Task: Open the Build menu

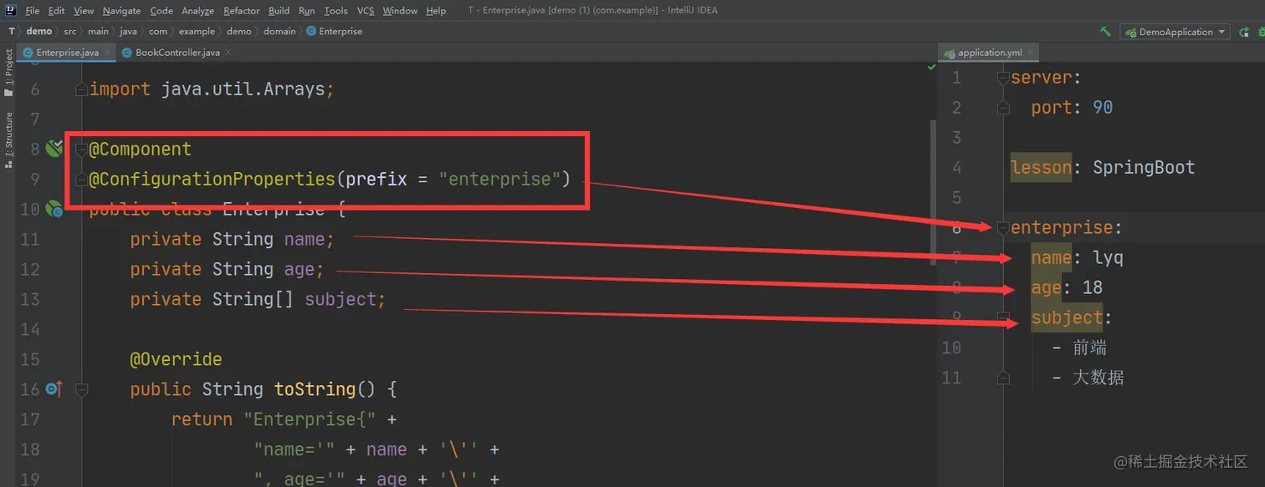Action: pyautogui.click(x=279, y=11)
